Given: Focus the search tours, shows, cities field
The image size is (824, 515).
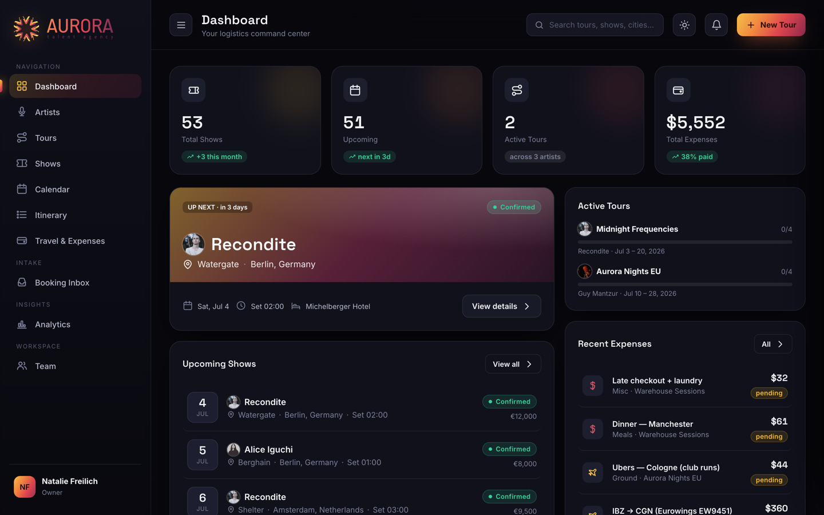Looking at the screenshot, I should pyautogui.click(x=595, y=25).
